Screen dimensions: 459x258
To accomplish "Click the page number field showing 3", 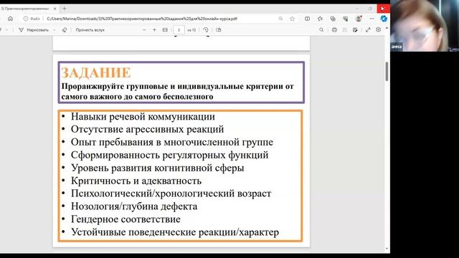I will click(179, 30).
